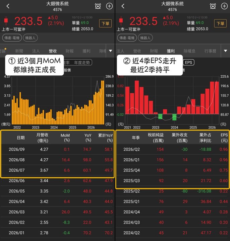230x241 pixels.
Task: Tap EPS (元) column header
Action: pyautogui.click(x=224, y=138)
